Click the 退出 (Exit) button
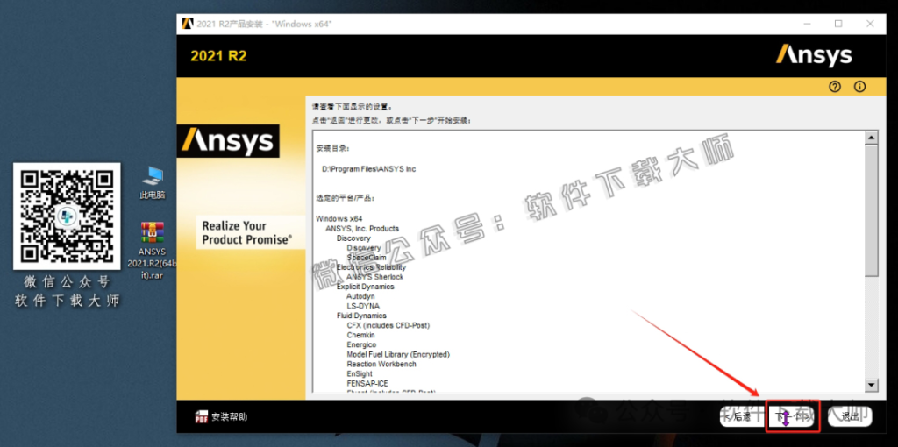The width and height of the screenshot is (898, 447). tap(850, 416)
